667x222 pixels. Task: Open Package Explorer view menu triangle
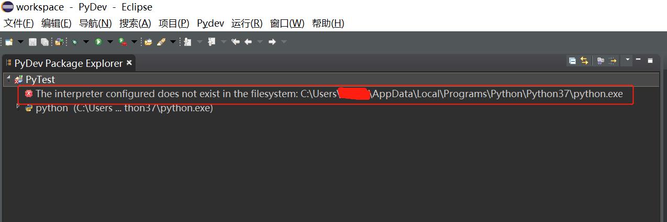pos(628,60)
